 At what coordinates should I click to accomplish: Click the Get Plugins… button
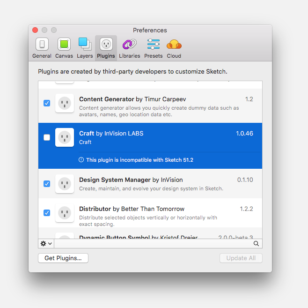(63, 258)
